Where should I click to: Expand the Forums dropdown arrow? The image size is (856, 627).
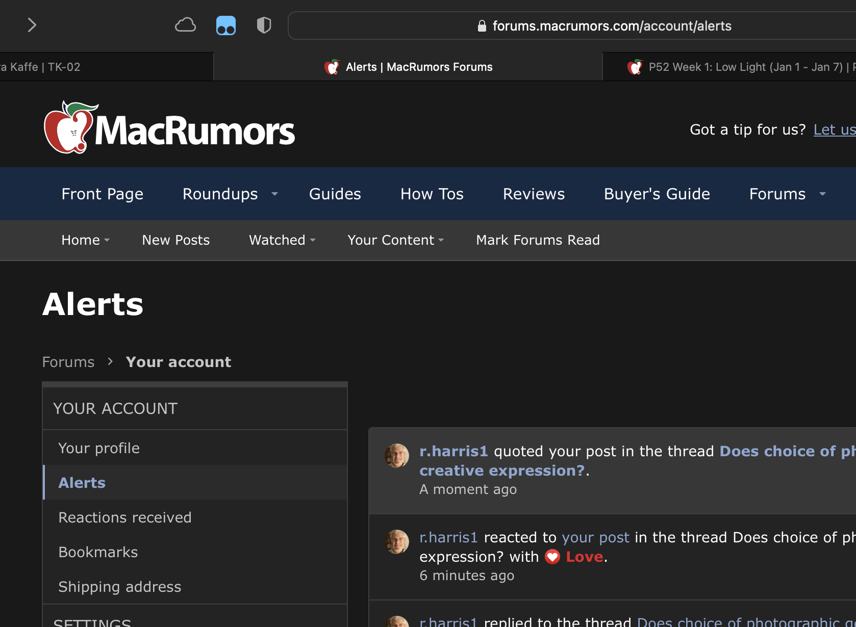(822, 194)
